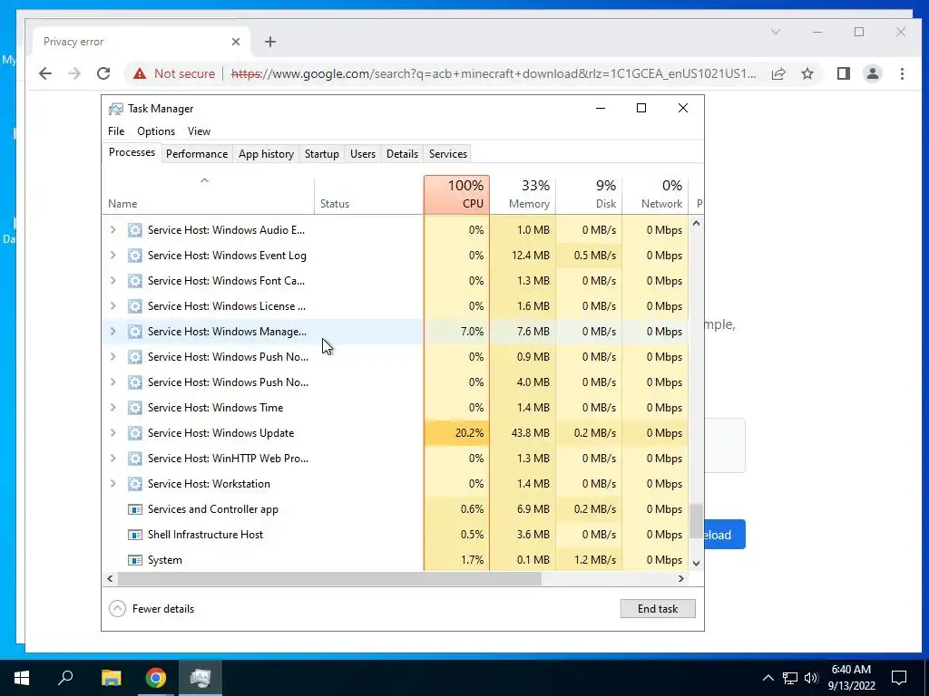Click the Shell Infrastructure Host icon
The height and width of the screenshot is (696, 929).
tap(135, 535)
